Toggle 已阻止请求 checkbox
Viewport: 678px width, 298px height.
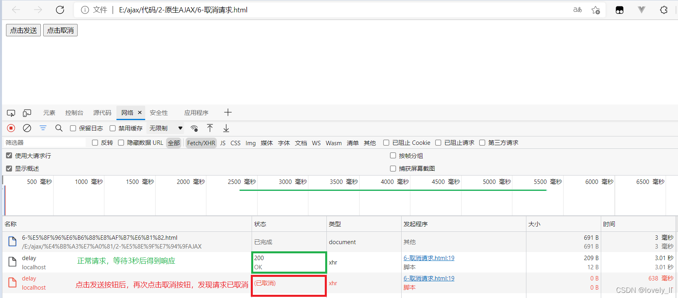[x=438, y=142]
